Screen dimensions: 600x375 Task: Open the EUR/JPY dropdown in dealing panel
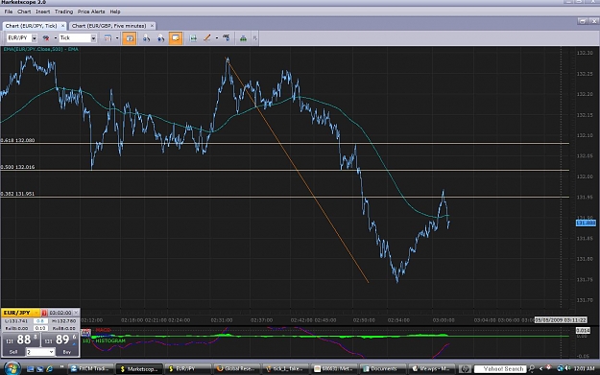36,313
